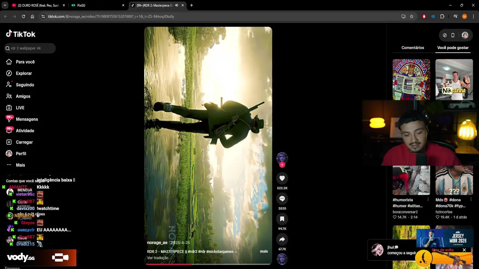View site information icon in the address bar
Viewport: 479px width, 269px height.
click(x=43, y=16)
